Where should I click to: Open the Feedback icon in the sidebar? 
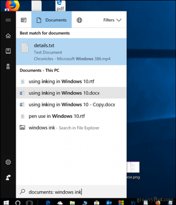(8, 177)
